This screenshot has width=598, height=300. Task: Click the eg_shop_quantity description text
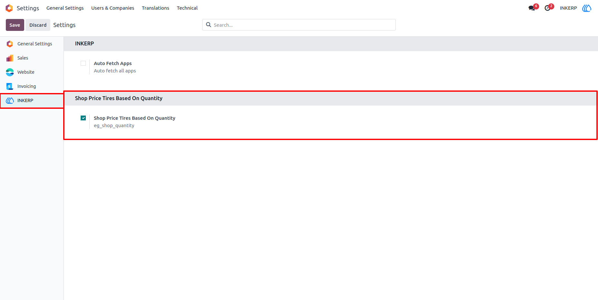point(114,126)
